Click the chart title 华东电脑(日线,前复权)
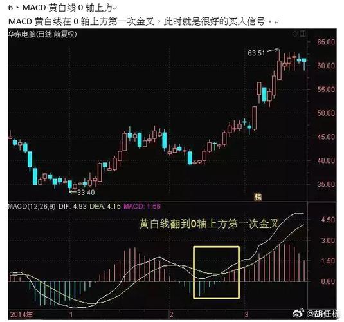Viewport: 344px width, 322px height. click(42, 34)
